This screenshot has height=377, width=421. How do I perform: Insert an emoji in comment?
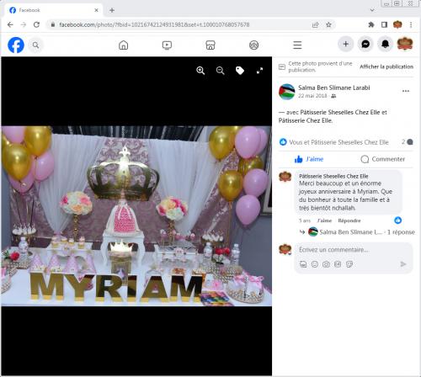[315, 264]
